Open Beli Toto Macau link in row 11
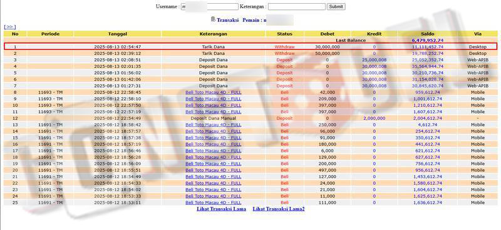The image size is (501, 230). [x=213, y=112]
